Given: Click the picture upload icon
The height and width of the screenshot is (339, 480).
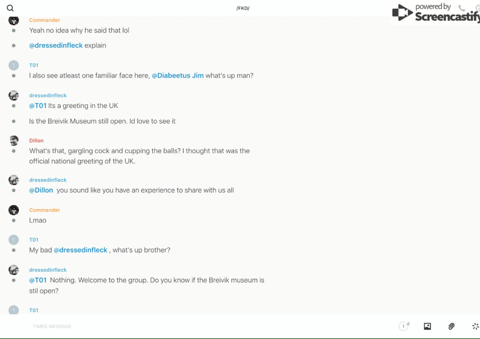Looking at the screenshot, I should pyautogui.click(x=427, y=326).
